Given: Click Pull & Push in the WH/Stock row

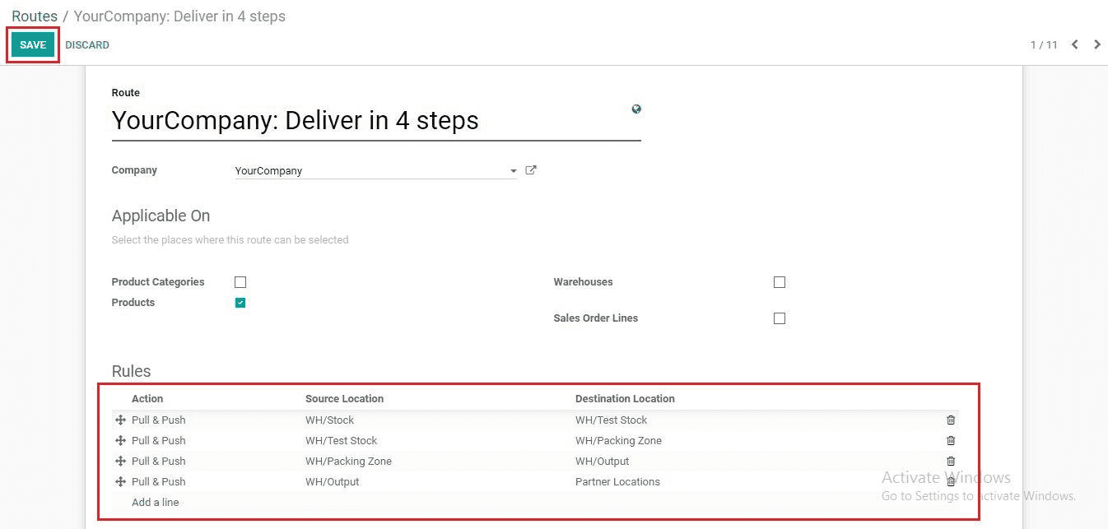Looking at the screenshot, I should 158,420.
